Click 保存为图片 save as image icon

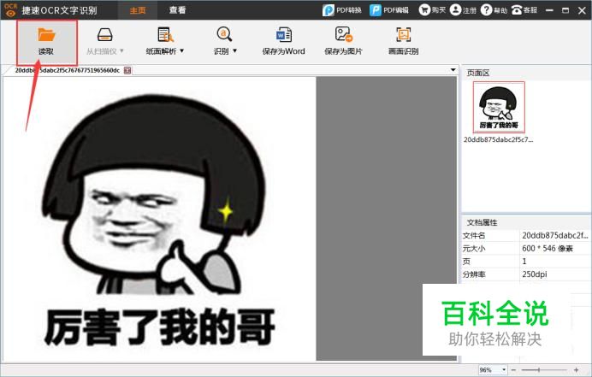(x=344, y=34)
